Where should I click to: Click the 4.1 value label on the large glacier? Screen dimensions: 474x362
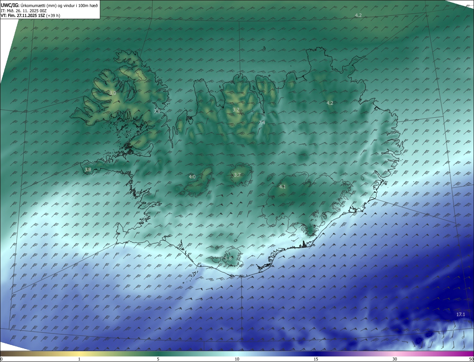coord(283,187)
